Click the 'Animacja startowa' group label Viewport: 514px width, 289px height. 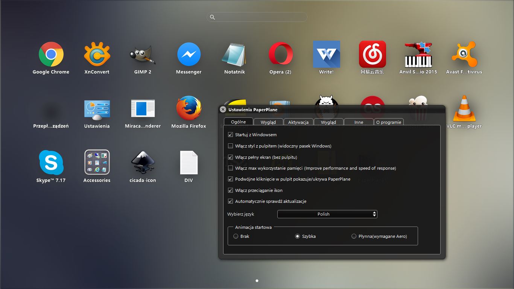[253, 227]
